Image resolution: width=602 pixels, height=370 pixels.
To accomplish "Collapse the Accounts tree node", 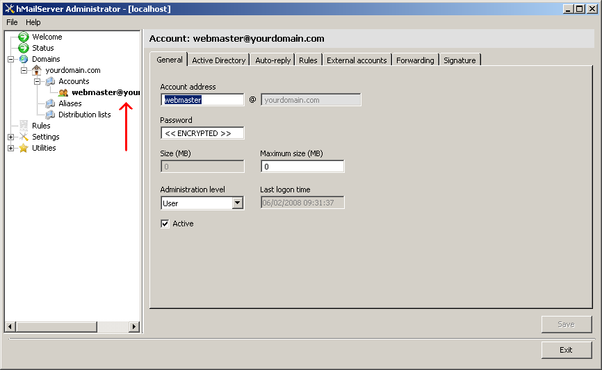I will click(38, 81).
